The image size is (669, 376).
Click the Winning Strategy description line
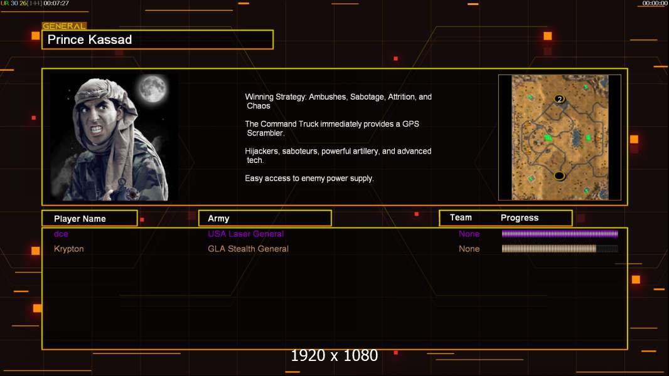click(x=338, y=102)
